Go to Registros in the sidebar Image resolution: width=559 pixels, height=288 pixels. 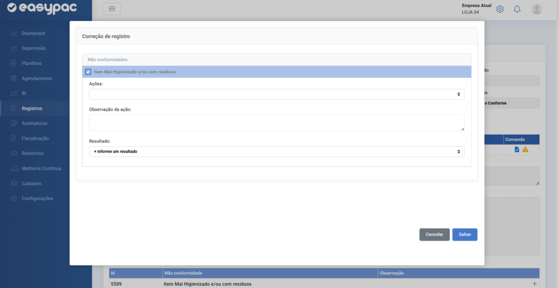pos(32,109)
